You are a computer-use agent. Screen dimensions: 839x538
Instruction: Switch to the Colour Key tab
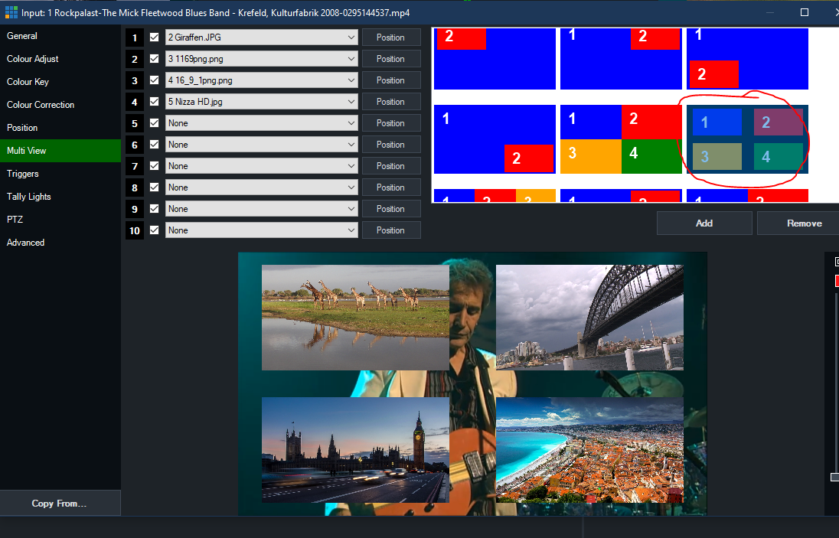(28, 82)
